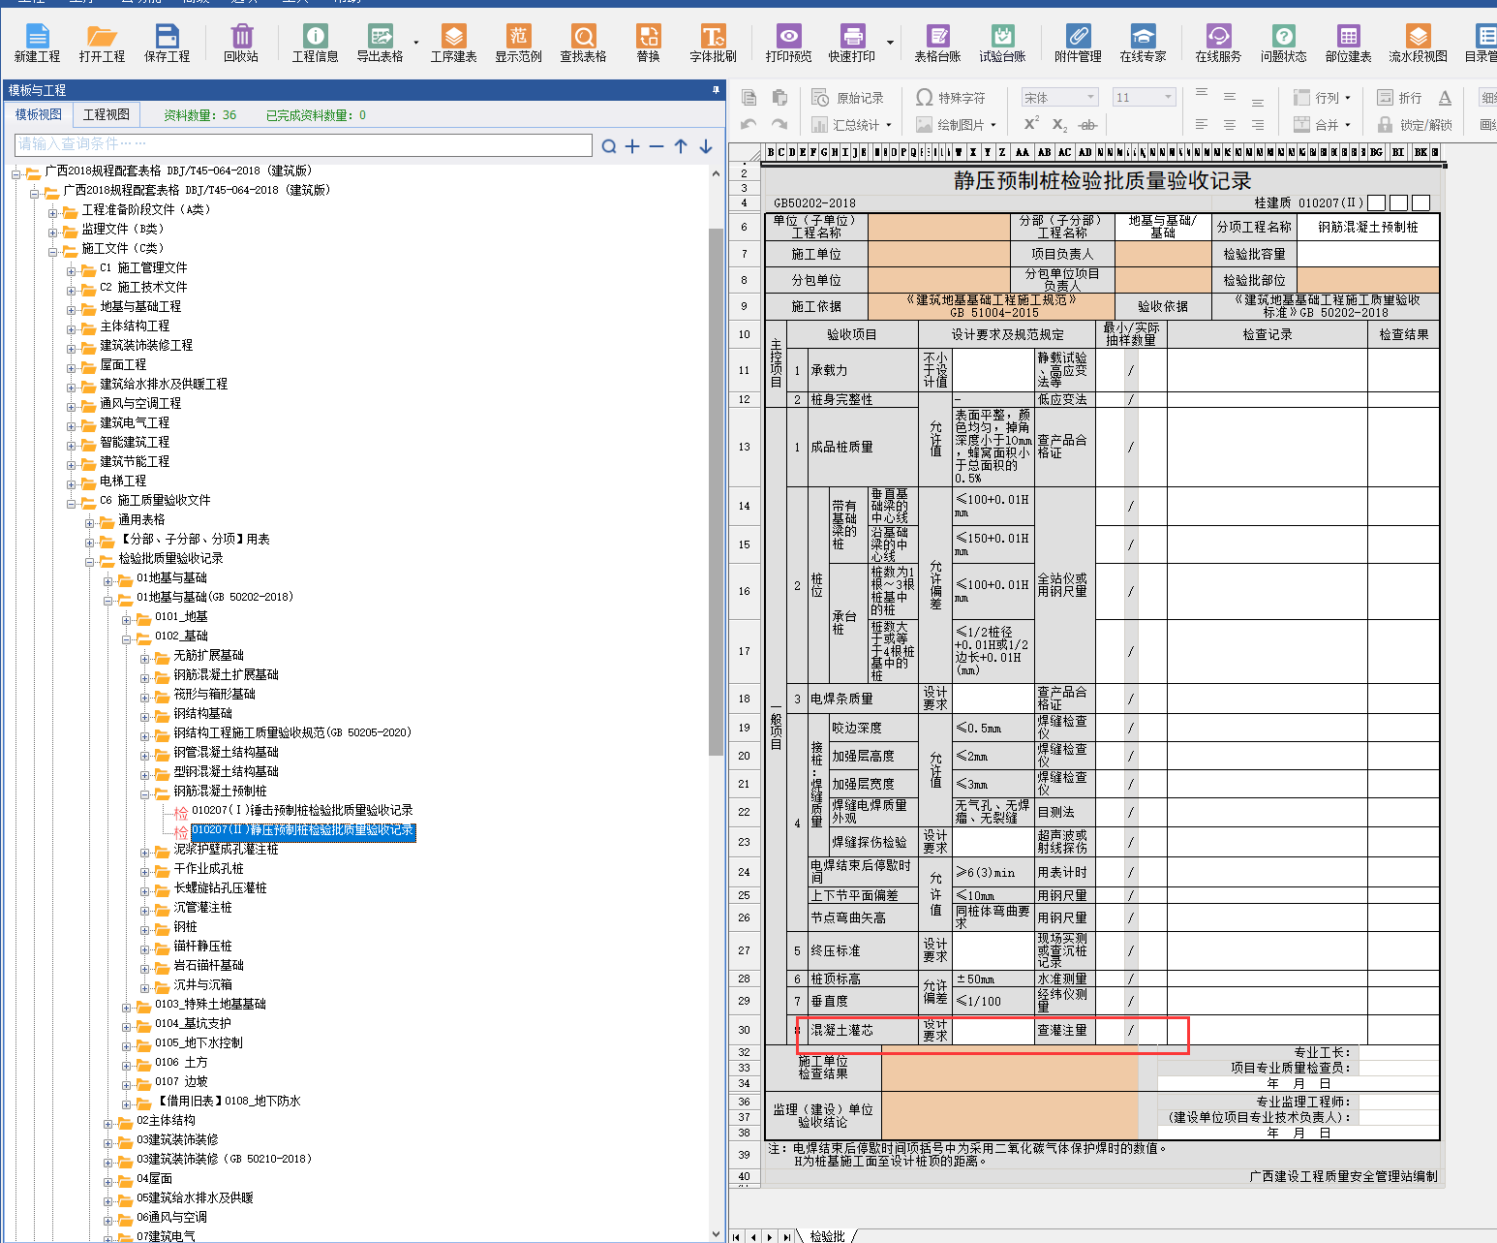Image resolution: width=1497 pixels, height=1243 pixels.
Task: Activate 字体批刷 font batch brush
Action: (x=713, y=44)
